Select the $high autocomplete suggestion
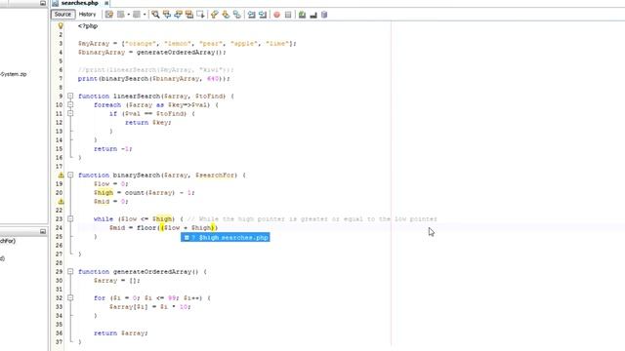 coord(226,238)
